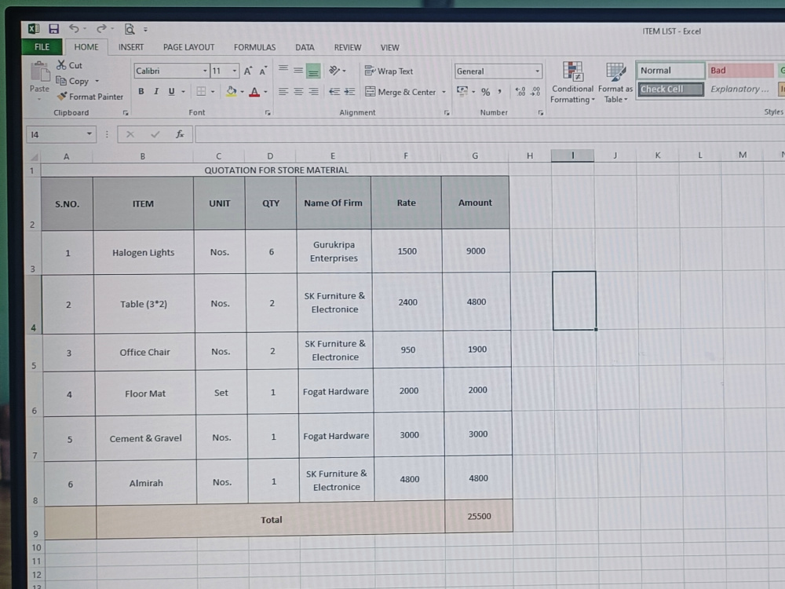This screenshot has width=785, height=589.
Task: Increase font size with the large A
Action: (248, 71)
